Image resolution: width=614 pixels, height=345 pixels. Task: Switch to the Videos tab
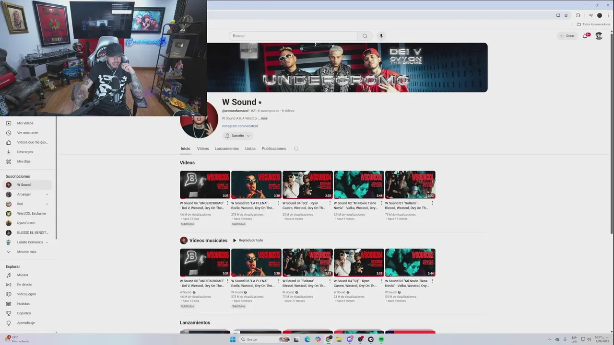[x=203, y=149]
